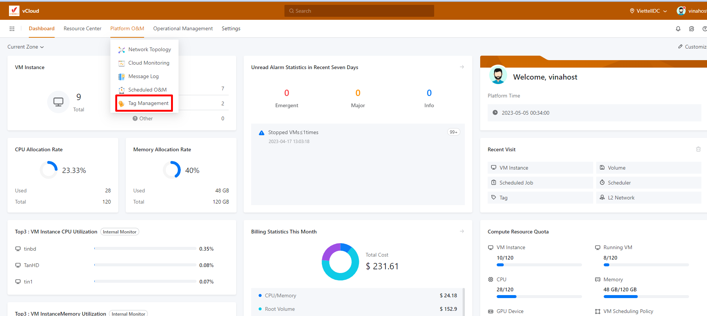This screenshot has width=707, height=316.
Task: Click the vinahost user avatar icon
Action: (681, 11)
